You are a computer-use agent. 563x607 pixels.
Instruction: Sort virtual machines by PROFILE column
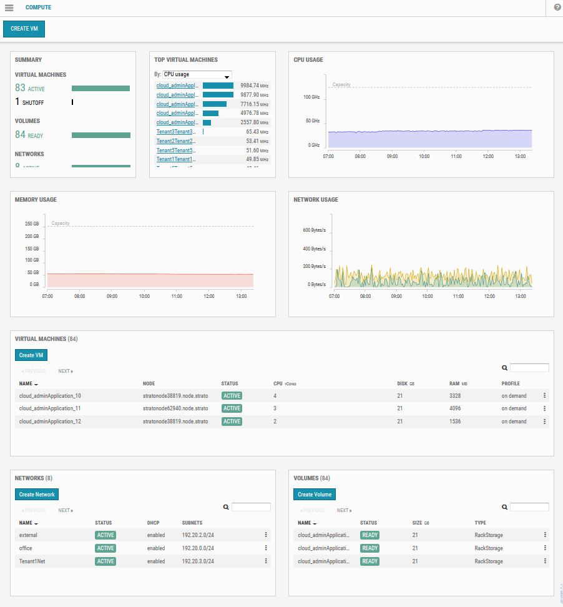click(511, 383)
